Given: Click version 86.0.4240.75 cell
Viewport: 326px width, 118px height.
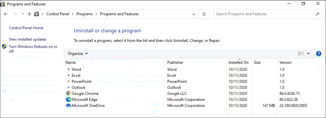Looking at the screenshot, I should tap(290, 94).
